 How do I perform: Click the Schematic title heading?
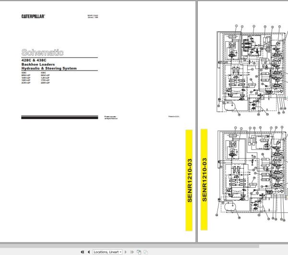42,52
